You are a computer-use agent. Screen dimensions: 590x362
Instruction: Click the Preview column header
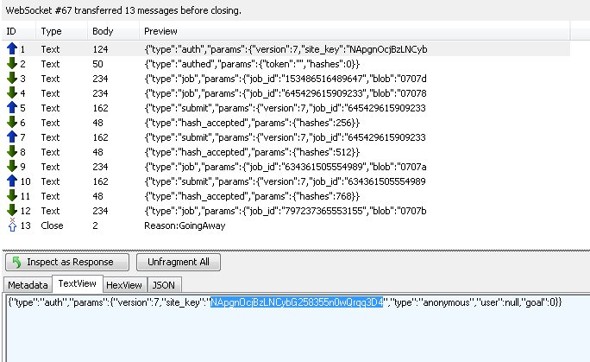coord(355,31)
